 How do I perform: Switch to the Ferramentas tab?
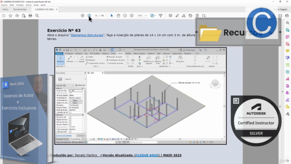[x=20, y=9]
